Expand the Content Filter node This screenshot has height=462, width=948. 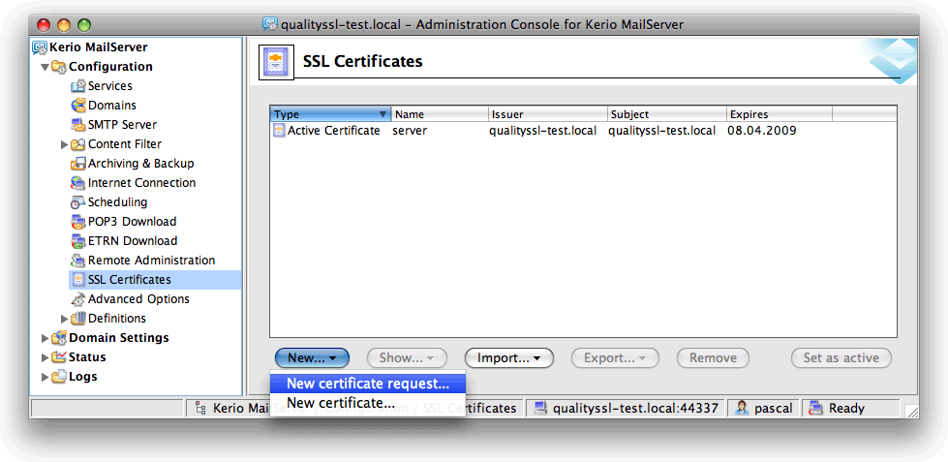[x=65, y=144]
